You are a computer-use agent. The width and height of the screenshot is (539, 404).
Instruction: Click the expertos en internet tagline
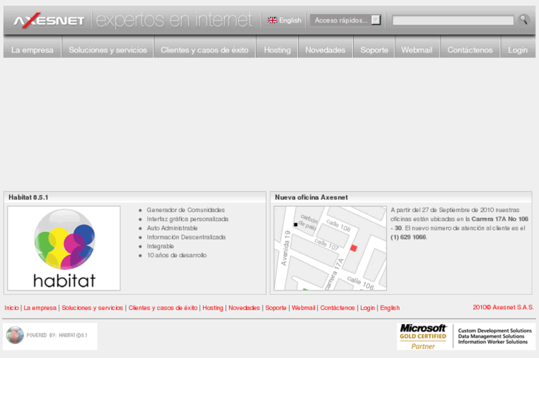[174, 20]
